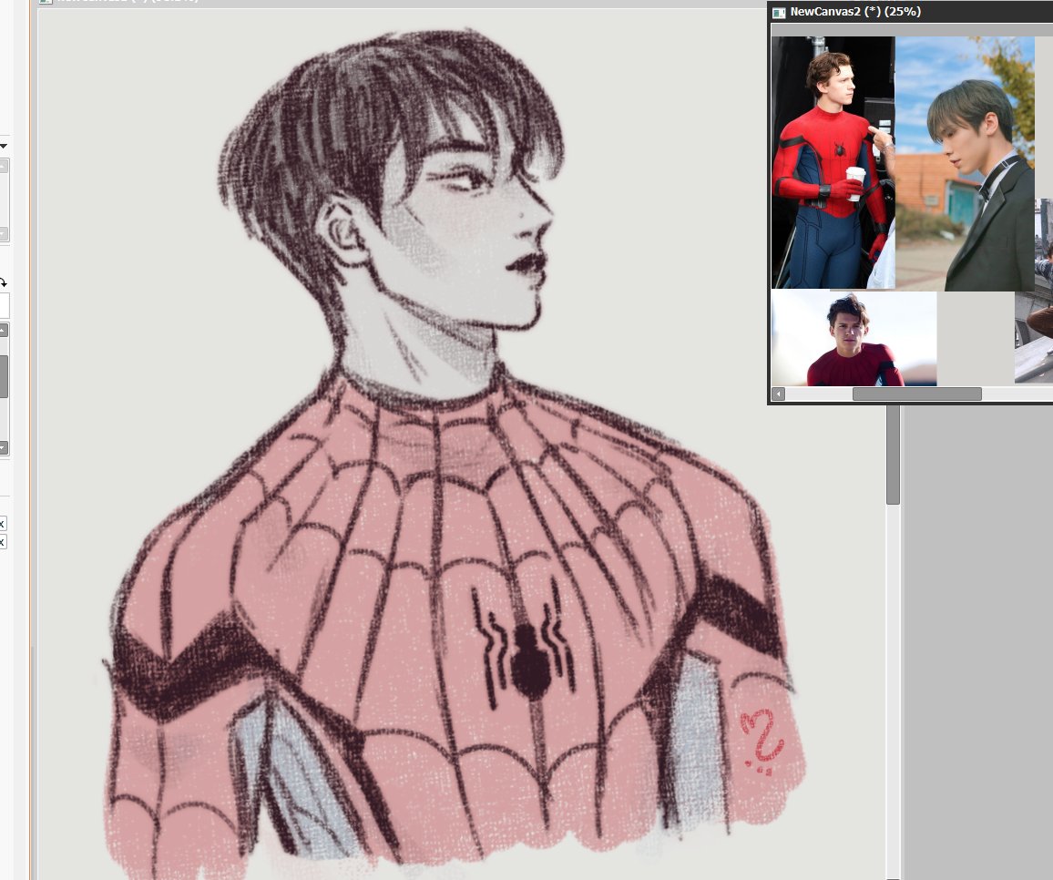Click the white input box below rotate icon
This screenshot has height=880, width=1053.
[4, 306]
